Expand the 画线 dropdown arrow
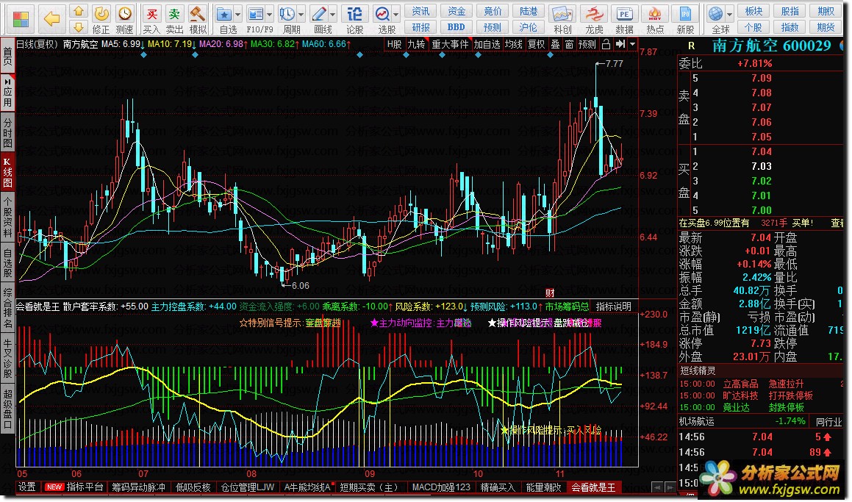The width and height of the screenshot is (852, 502). point(333,14)
